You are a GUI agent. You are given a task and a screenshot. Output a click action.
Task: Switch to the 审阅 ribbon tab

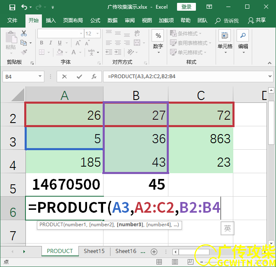pos(130,21)
